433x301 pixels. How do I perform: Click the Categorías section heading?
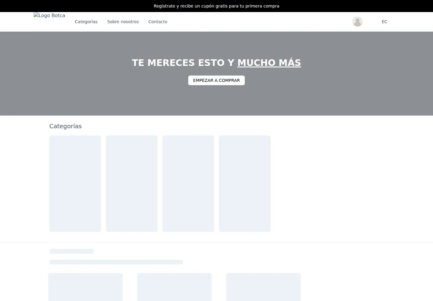(66, 126)
